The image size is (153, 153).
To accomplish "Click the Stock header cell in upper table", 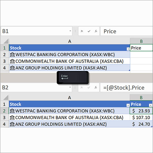I will point(69,48).
